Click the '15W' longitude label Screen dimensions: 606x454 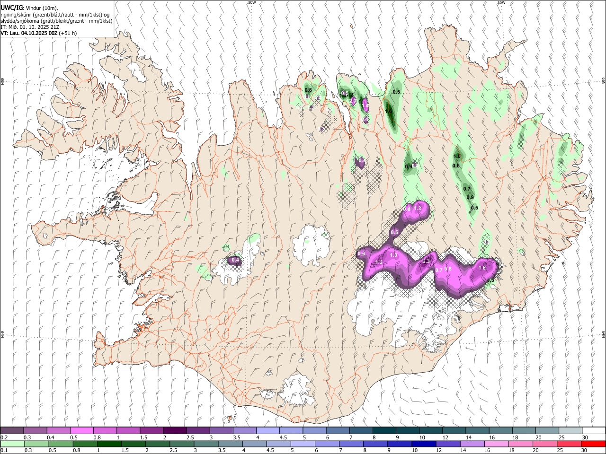[502, 2]
